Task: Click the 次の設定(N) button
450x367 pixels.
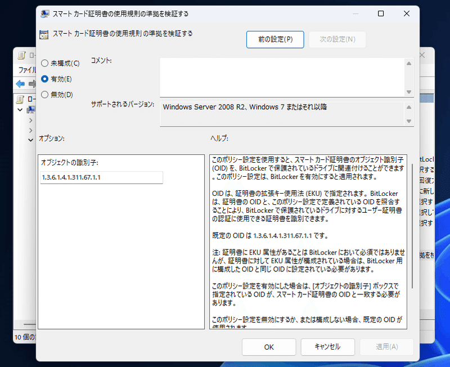Action: pyautogui.click(x=337, y=39)
